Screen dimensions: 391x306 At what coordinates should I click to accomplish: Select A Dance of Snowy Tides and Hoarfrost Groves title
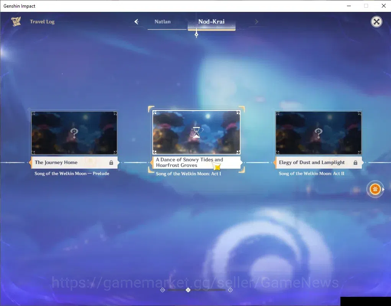click(x=196, y=162)
